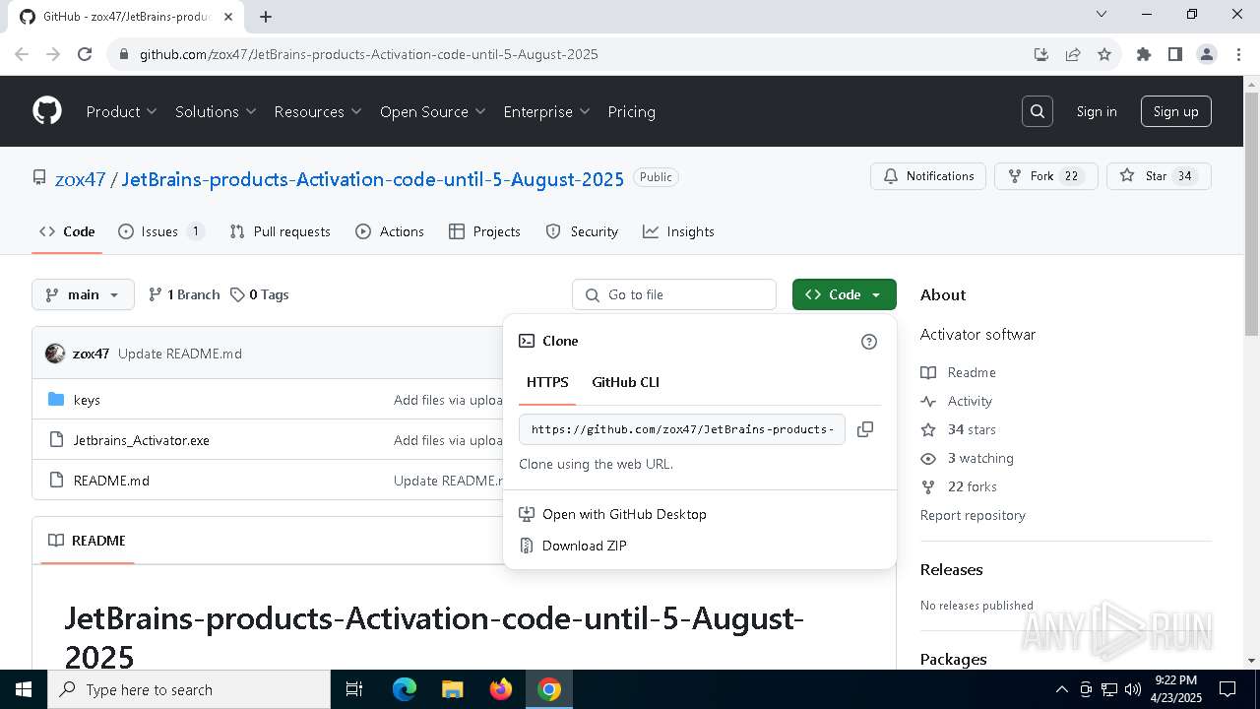This screenshot has width=1260, height=709.
Task: Open the Product navigation dropdown
Action: 121,111
